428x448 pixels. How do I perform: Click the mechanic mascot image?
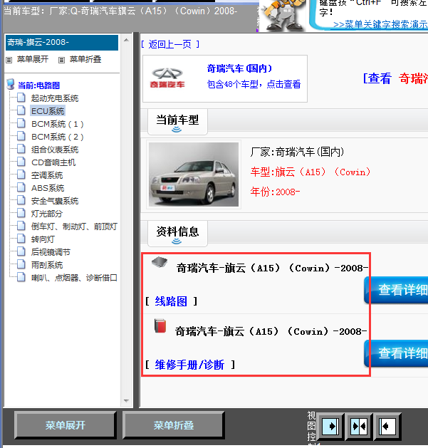click(283, 16)
